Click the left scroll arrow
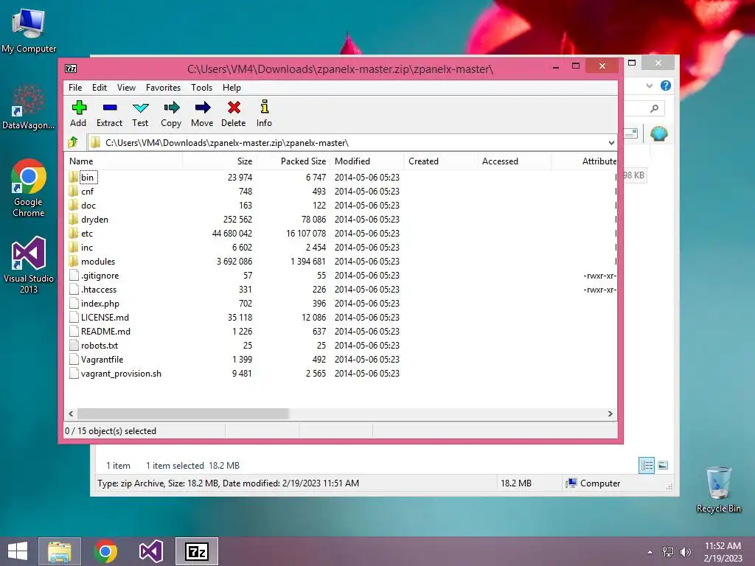 [x=72, y=414]
